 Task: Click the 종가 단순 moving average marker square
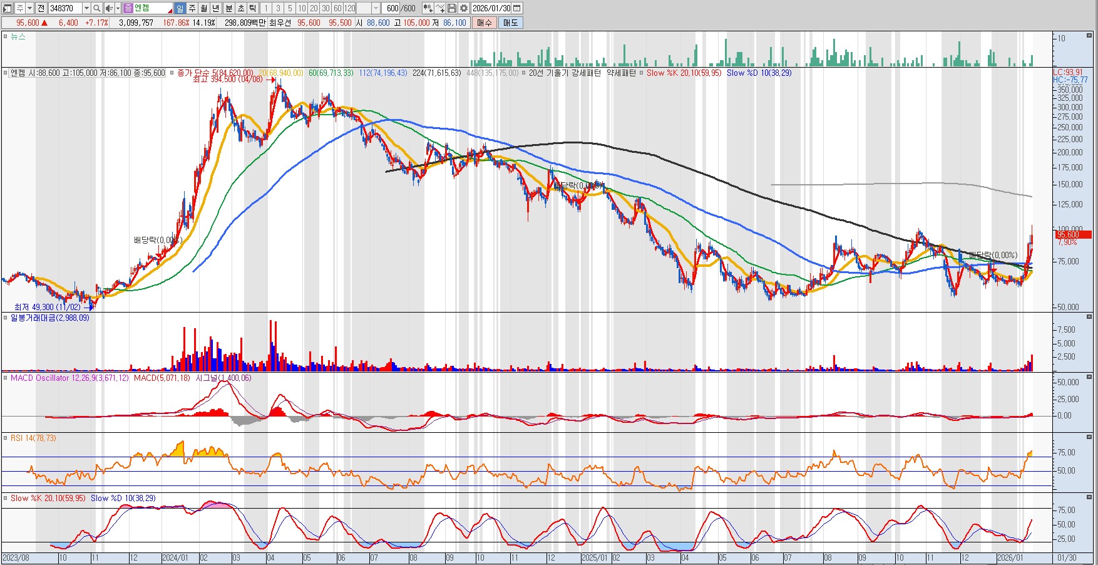172,73
